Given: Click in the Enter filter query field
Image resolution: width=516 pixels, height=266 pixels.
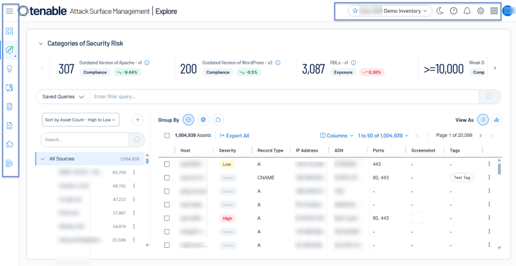Looking at the screenshot, I should pyautogui.click(x=284, y=97).
